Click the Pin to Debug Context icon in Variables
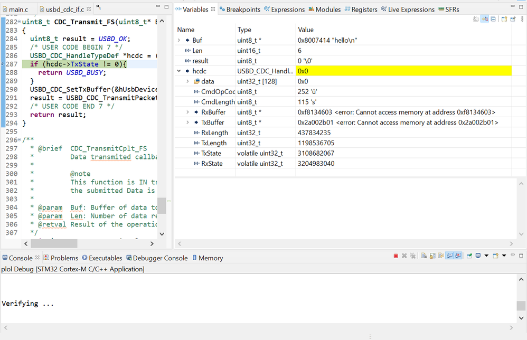This screenshot has height=340, width=527. (x=512, y=19)
